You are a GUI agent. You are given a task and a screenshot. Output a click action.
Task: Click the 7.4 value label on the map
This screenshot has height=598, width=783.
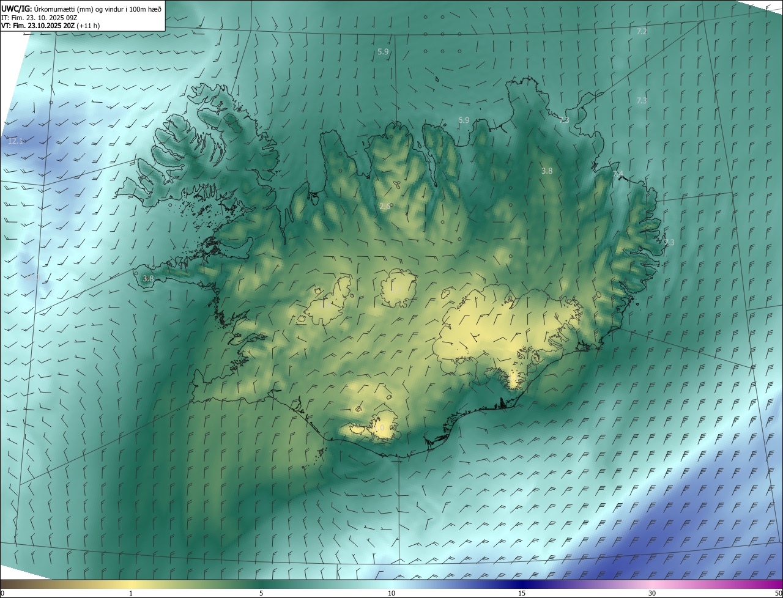(x=618, y=174)
